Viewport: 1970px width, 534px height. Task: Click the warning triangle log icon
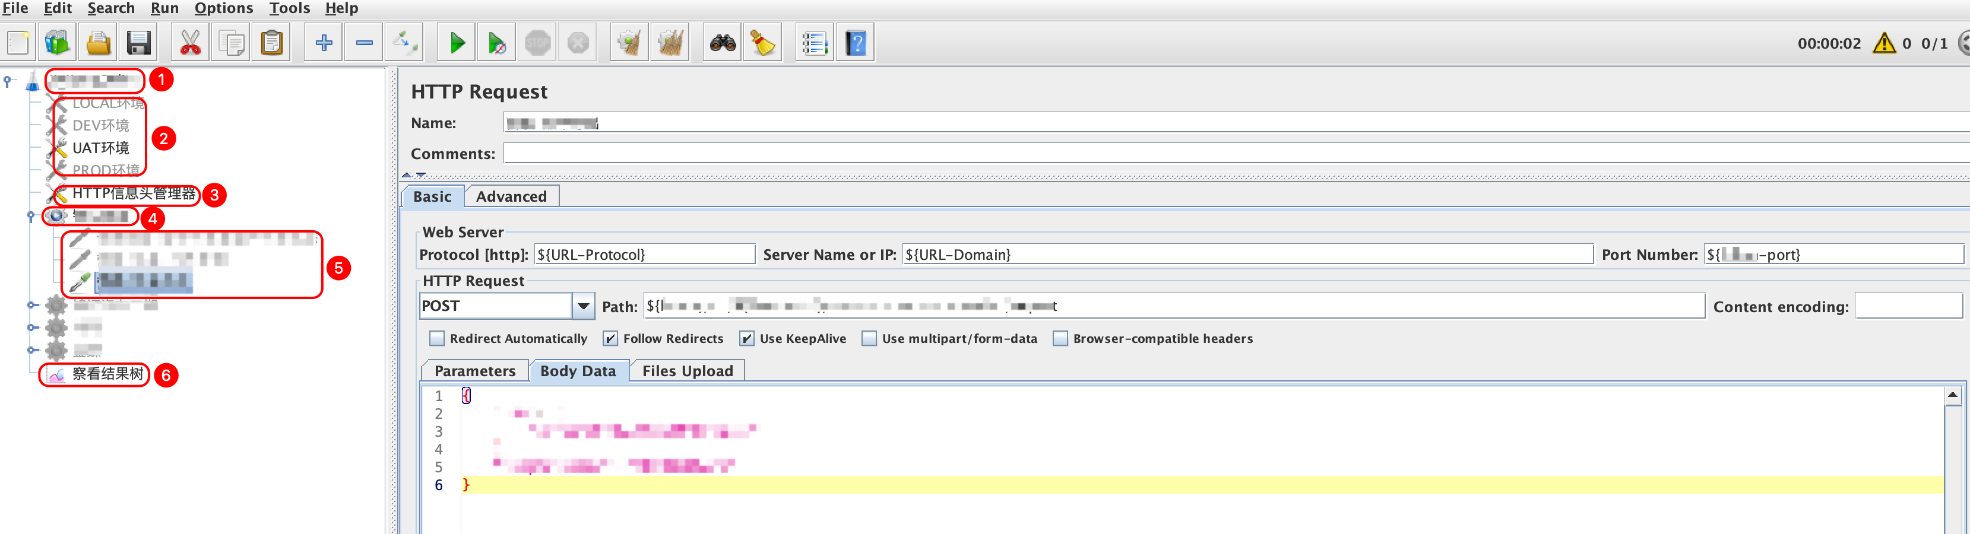1883,43
